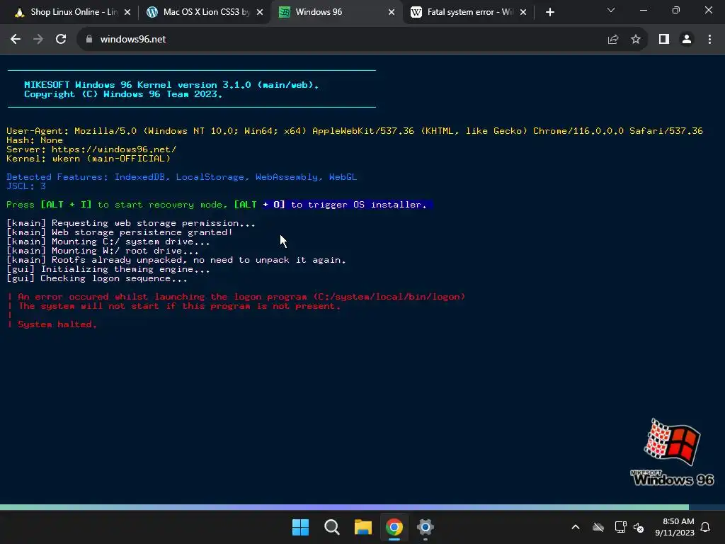Click 'The system will not start' error line

[179, 306]
